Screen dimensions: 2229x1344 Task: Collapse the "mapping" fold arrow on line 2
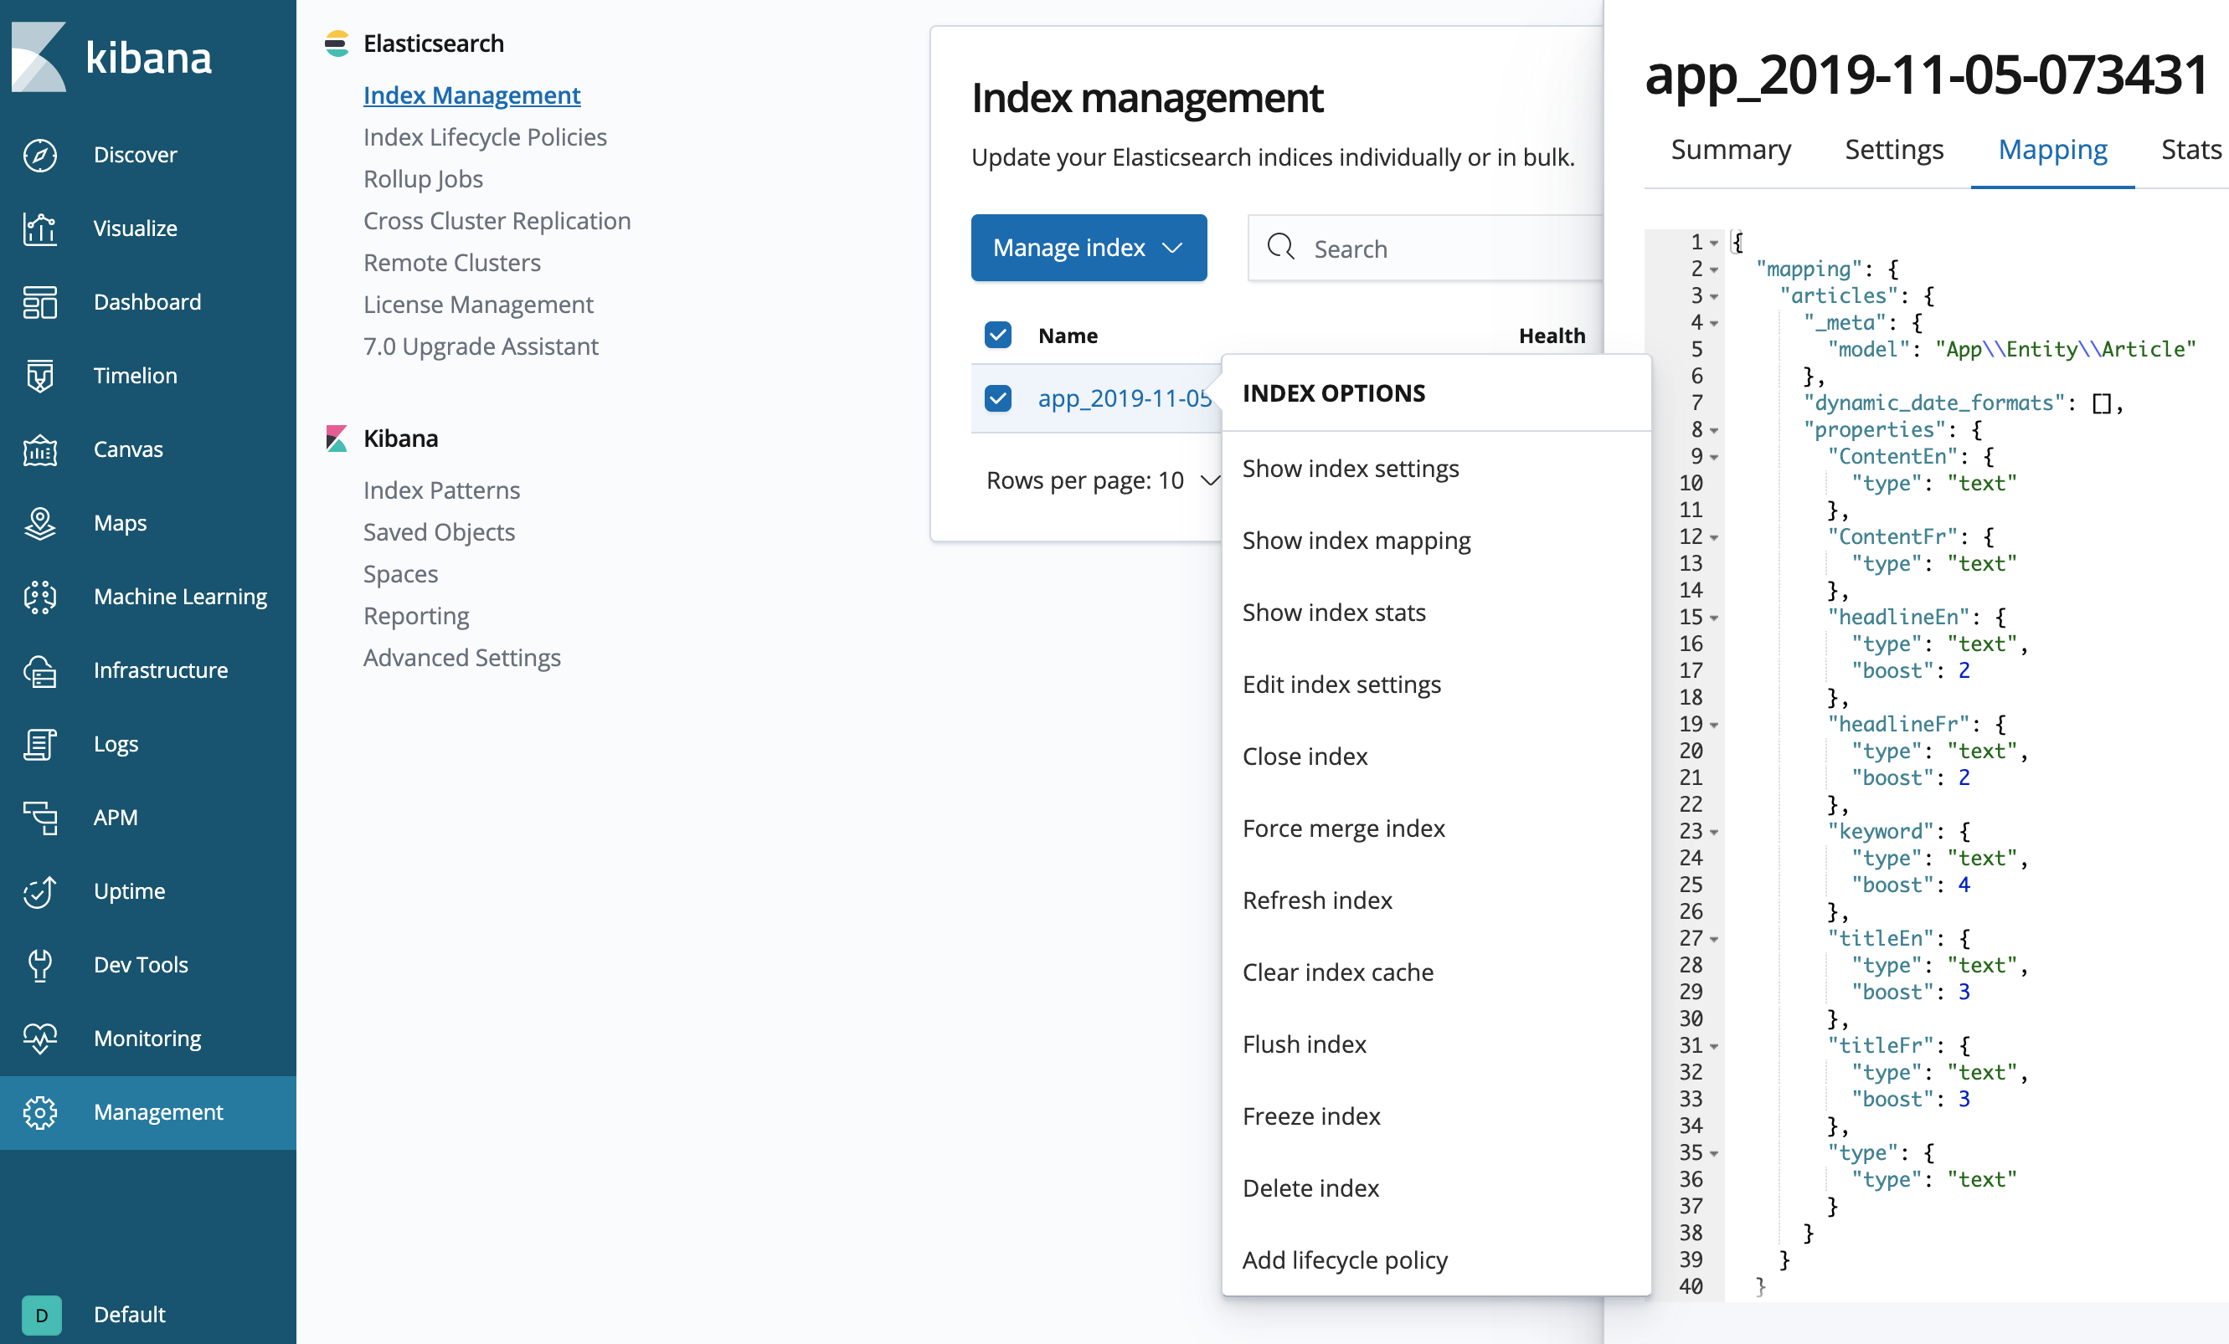pos(1714,270)
